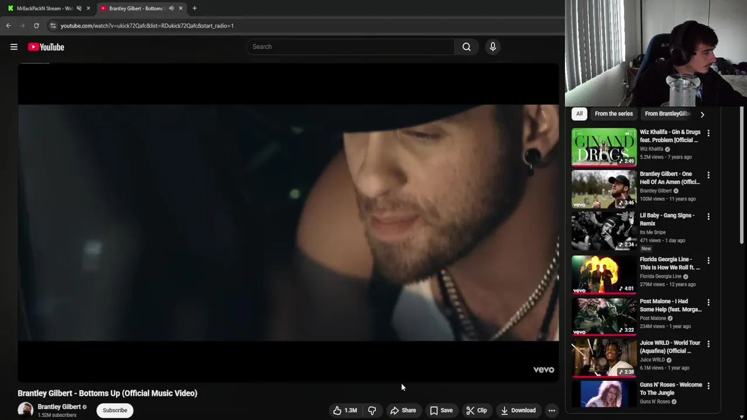
Task: Open the YouTube hamburger guide menu
Action: point(14,47)
